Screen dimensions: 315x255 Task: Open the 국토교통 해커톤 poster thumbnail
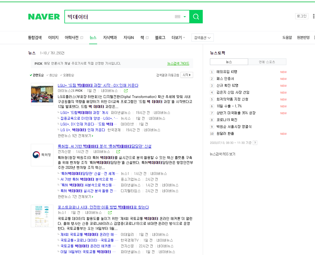coord(42,216)
